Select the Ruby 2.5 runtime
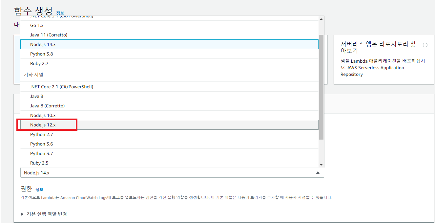435x223 pixels. pyautogui.click(x=38, y=162)
